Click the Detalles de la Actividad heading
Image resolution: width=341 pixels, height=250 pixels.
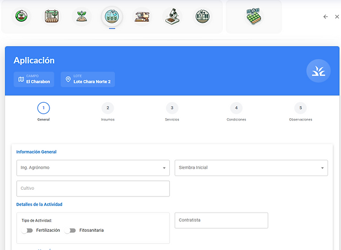(x=39, y=205)
